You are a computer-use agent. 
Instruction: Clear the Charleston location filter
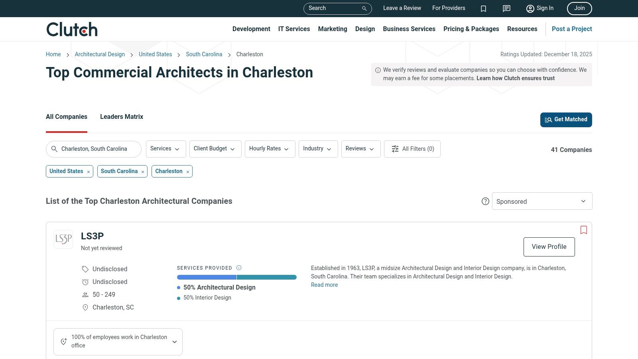[187, 172]
